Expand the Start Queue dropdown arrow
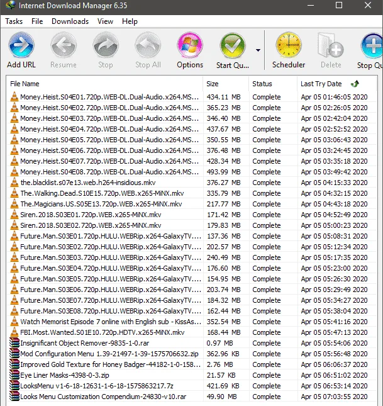 click(x=258, y=50)
